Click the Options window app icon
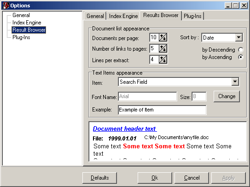 [6, 6]
